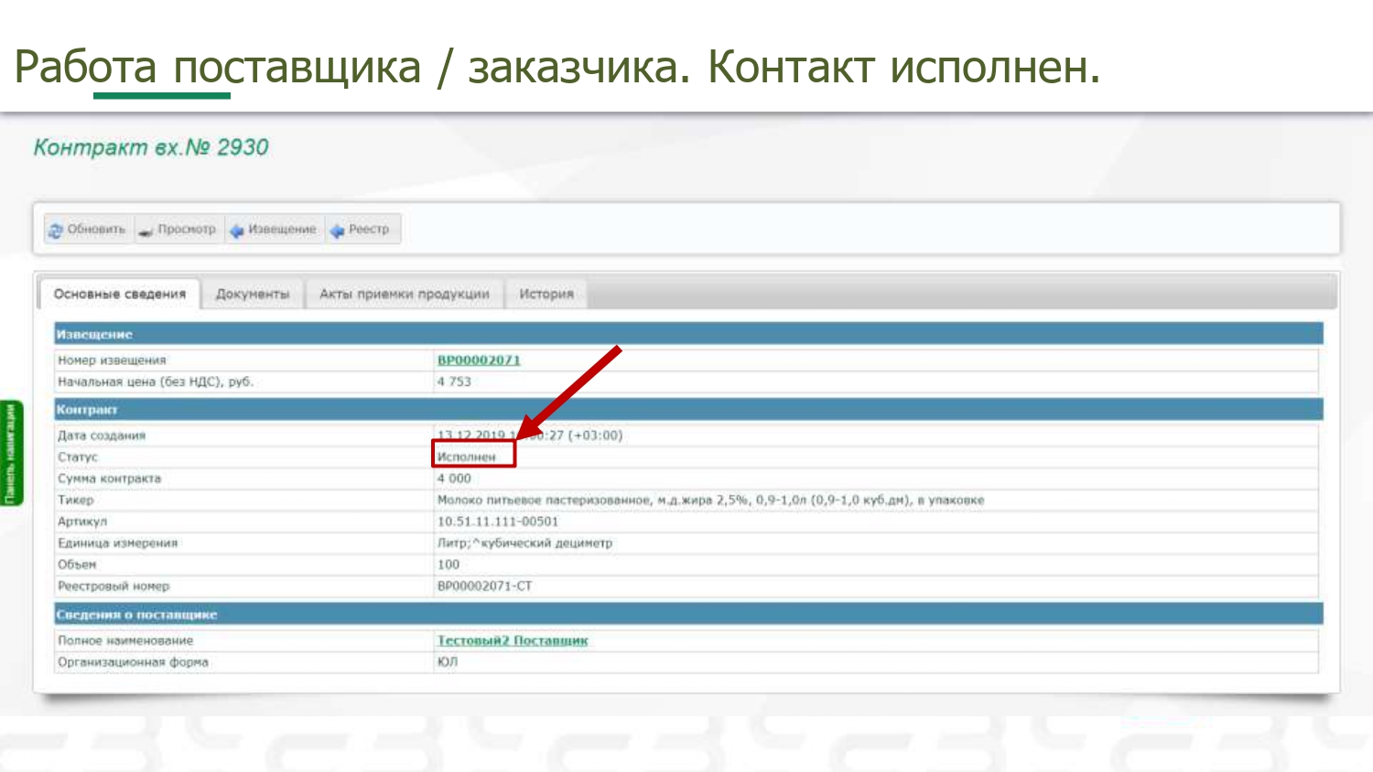Image resolution: width=1373 pixels, height=772 pixels.
Task: Go to the История tab
Action: tap(546, 295)
